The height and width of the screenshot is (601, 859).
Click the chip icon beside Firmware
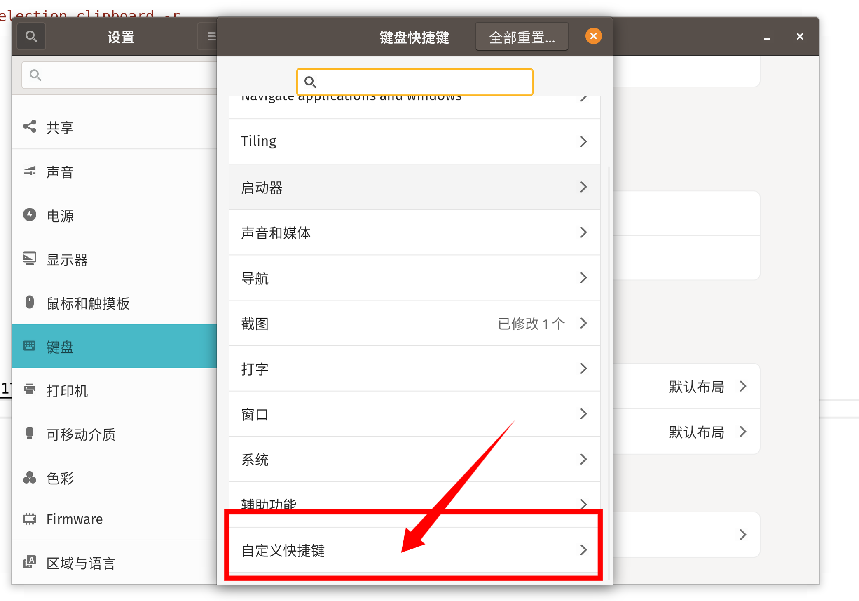[30, 519]
